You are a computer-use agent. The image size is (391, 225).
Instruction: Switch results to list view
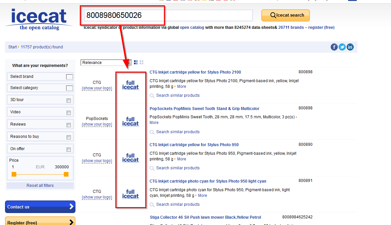136,62
